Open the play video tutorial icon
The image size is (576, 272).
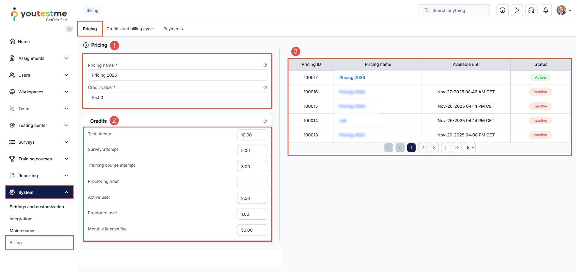click(x=517, y=10)
